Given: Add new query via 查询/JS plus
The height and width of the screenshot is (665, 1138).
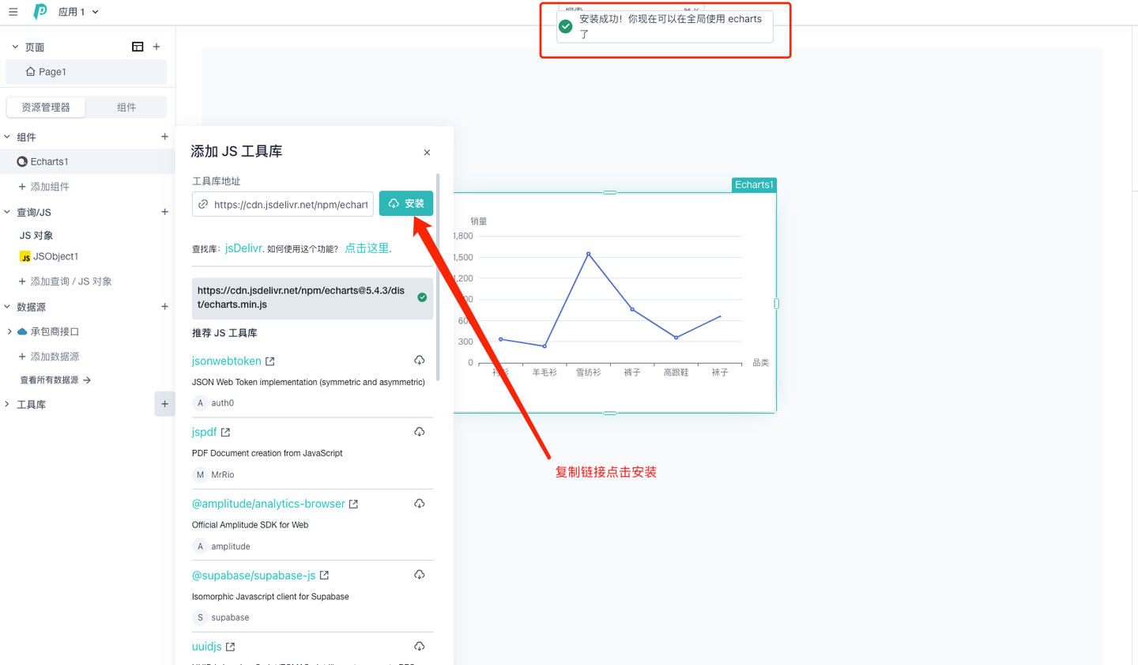Looking at the screenshot, I should click(164, 212).
